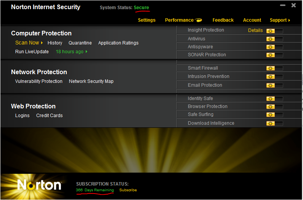
Task: Click Network Protection heading
Action: (x=39, y=72)
